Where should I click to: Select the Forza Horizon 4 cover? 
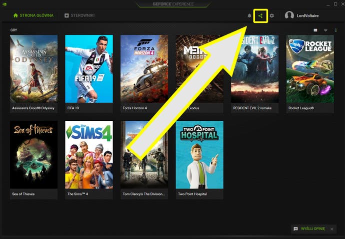tap(144, 69)
